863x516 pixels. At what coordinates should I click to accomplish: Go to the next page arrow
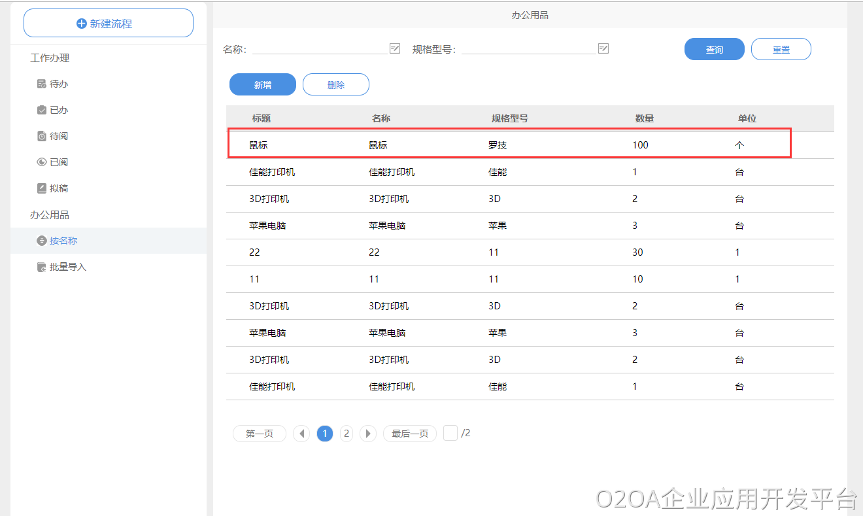(368, 434)
